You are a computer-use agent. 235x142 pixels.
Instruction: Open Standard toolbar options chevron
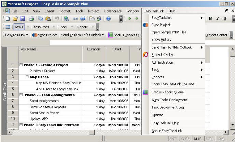121,19
